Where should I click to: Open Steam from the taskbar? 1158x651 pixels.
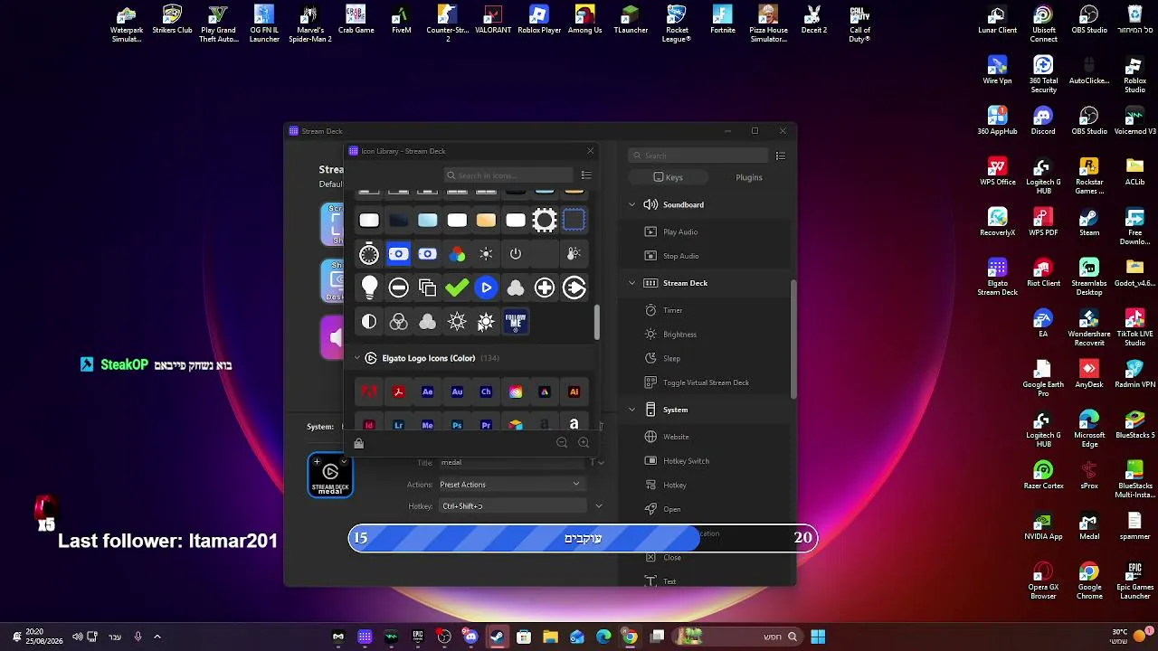pyautogui.click(x=497, y=637)
